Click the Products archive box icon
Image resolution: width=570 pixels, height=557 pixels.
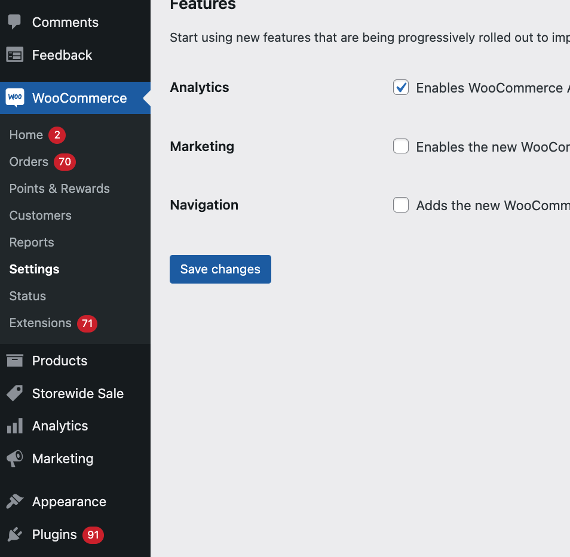click(x=14, y=361)
